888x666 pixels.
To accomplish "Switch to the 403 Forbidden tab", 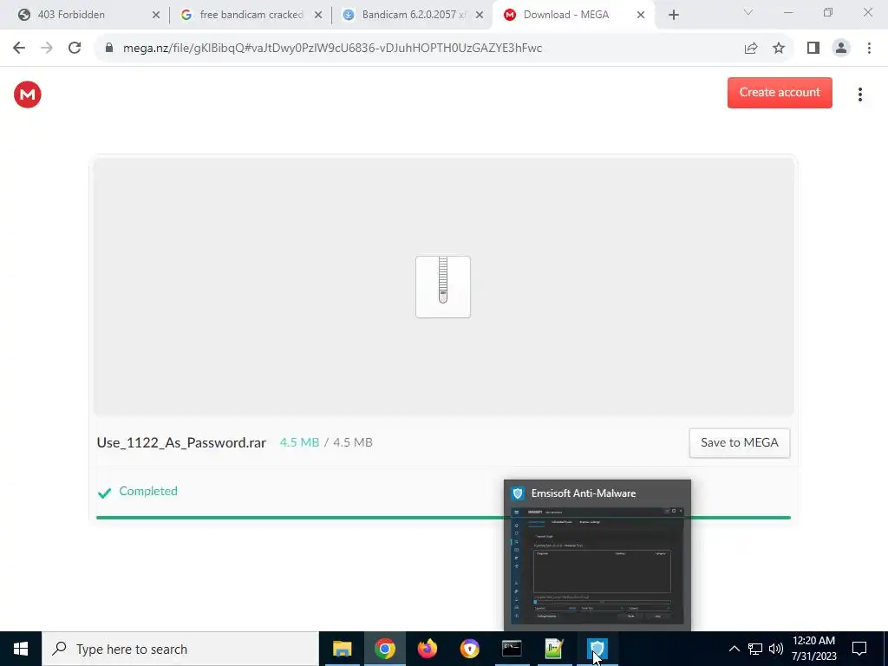I will (x=84, y=15).
